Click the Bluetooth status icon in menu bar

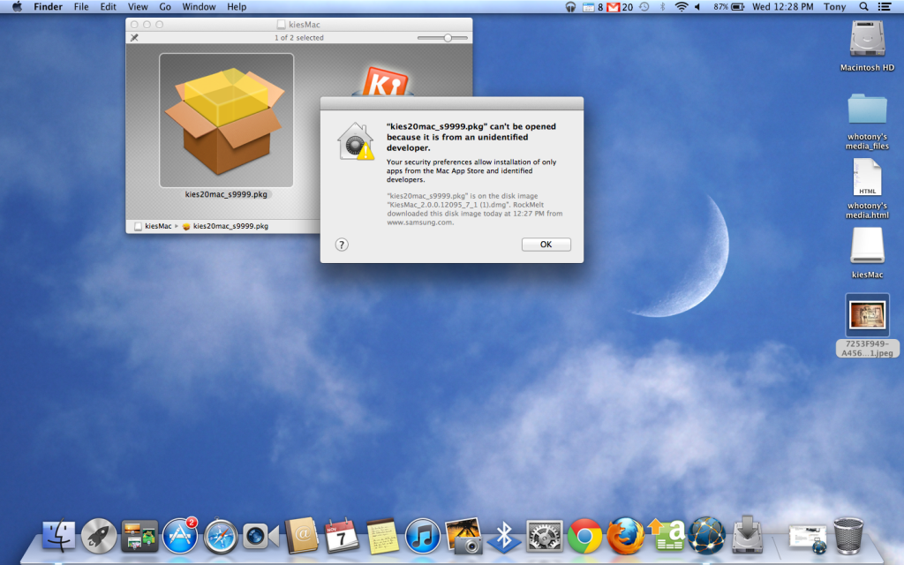click(662, 7)
